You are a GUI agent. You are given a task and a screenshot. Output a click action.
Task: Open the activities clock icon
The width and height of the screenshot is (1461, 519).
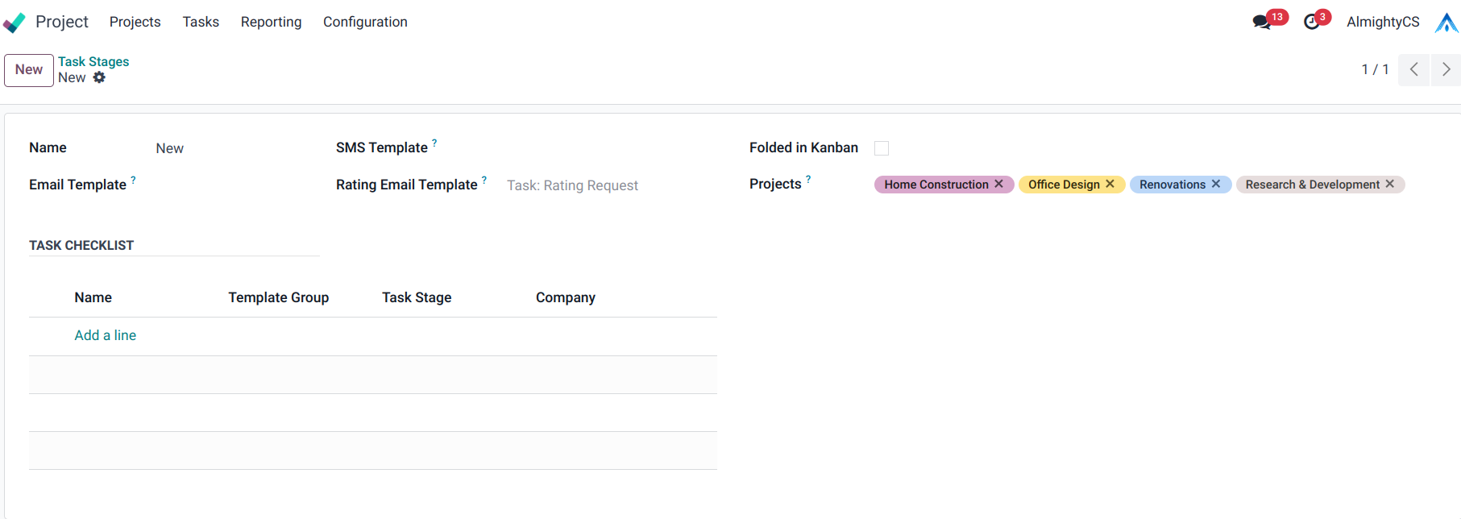(x=1312, y=22)
